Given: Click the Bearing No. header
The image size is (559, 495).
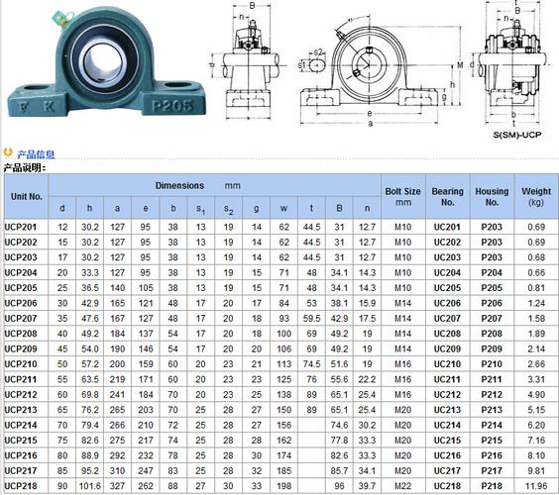Looking at the screenshot, I should 447,197.
